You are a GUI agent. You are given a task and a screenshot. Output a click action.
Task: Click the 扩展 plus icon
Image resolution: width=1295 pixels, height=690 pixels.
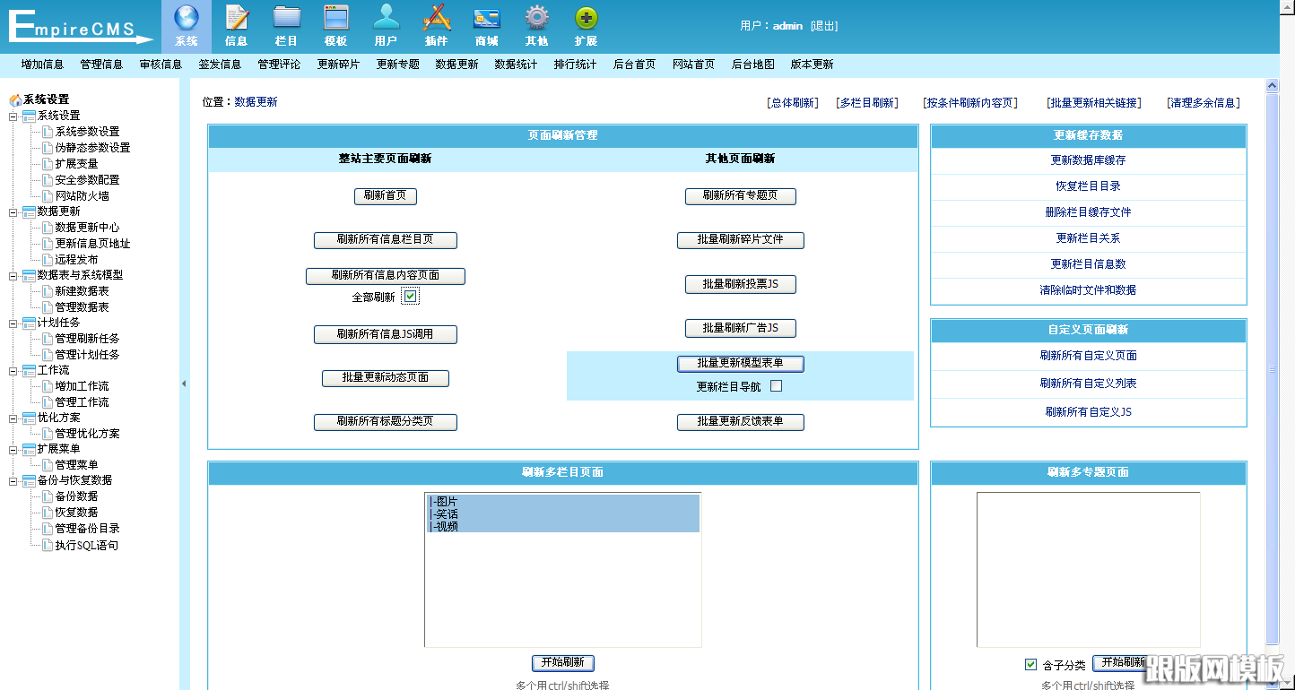pos(587,25)
